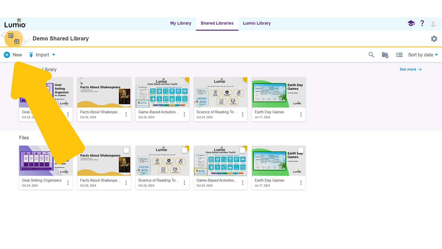Open the Sort by date dropdown
Viewport: 442px width, 249px height.
(x=423, y=55)
